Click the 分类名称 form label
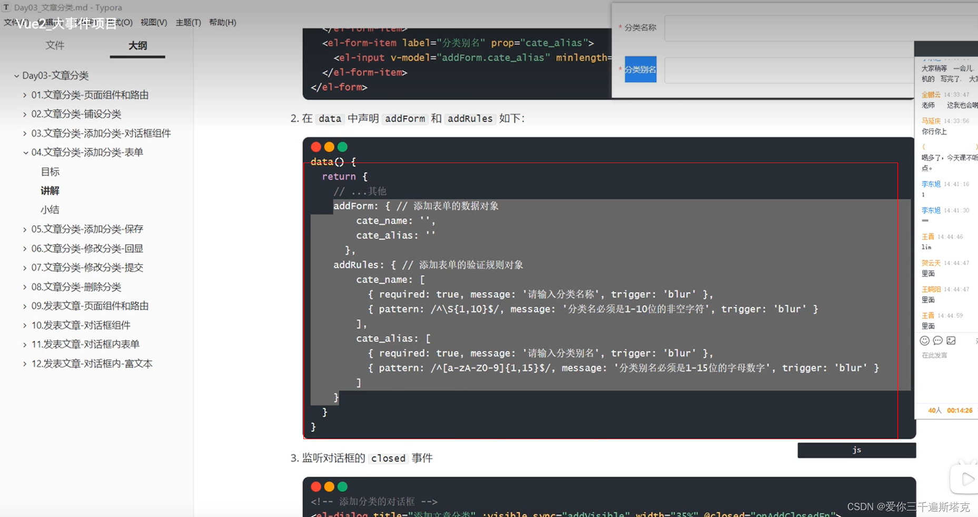The width and height of the screenshot is (978, 517). click(640, 27)
